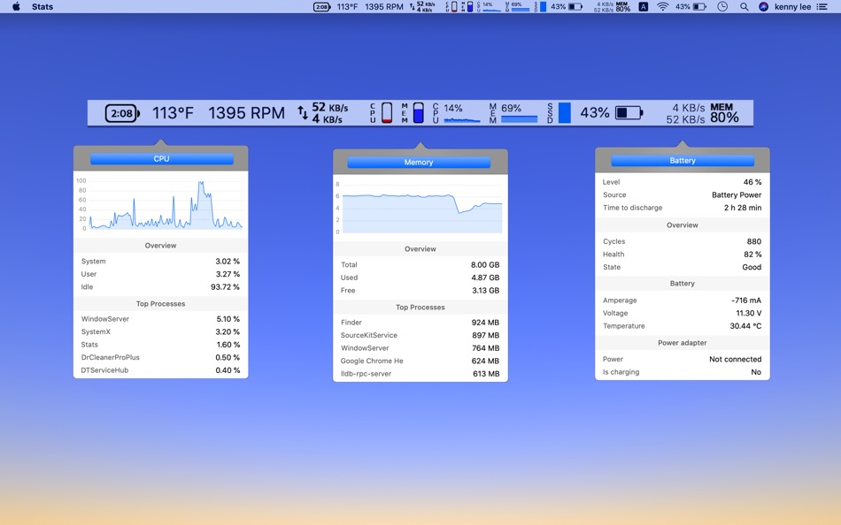Click the 43% battery widget in enlarged bar

[x=611, y=113]
